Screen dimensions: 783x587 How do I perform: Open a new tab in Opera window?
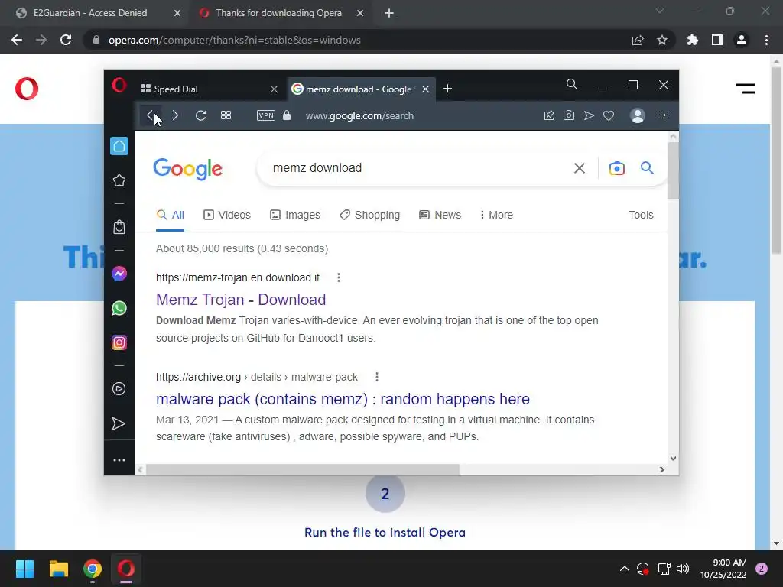[x=448, y=89]
